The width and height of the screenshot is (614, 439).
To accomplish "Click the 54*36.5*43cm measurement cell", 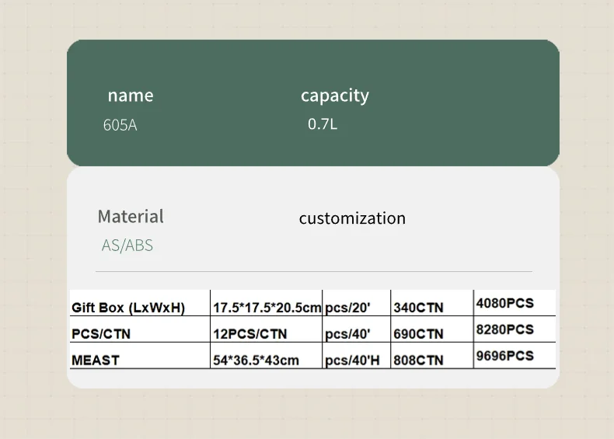I will [256, 361].
